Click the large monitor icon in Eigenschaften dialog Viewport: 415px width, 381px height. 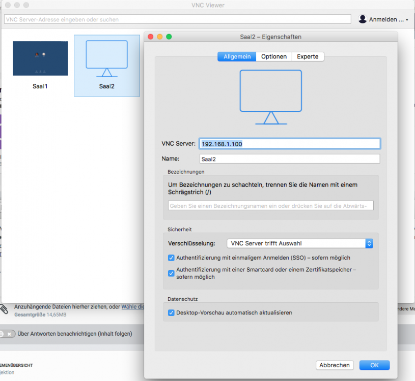(x=270, y=97)
